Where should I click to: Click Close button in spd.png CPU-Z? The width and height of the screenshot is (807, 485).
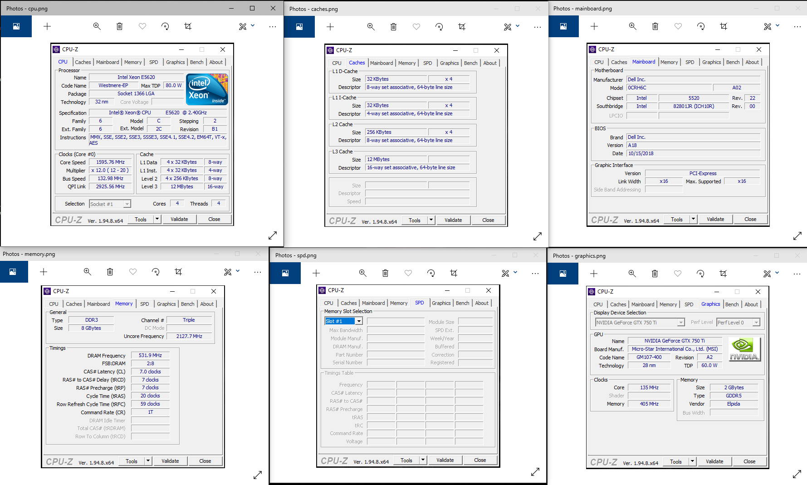tap(480, 460)
